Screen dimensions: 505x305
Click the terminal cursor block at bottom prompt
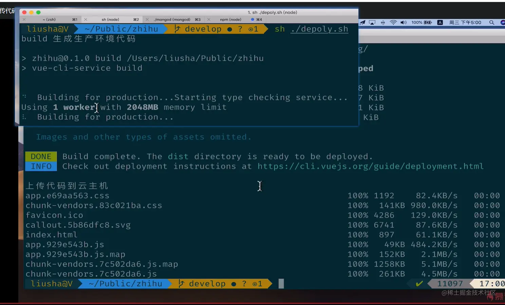[281, 284]
